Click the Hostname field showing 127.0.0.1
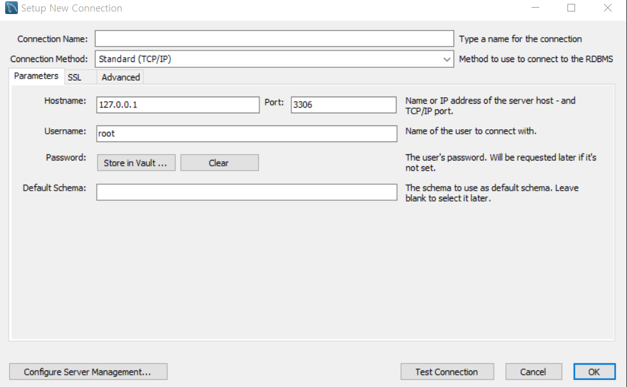627x387 pixels. (x=177, y=105)
